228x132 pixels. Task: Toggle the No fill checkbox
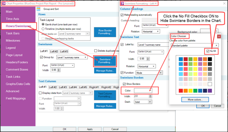(x=208, y=51)
